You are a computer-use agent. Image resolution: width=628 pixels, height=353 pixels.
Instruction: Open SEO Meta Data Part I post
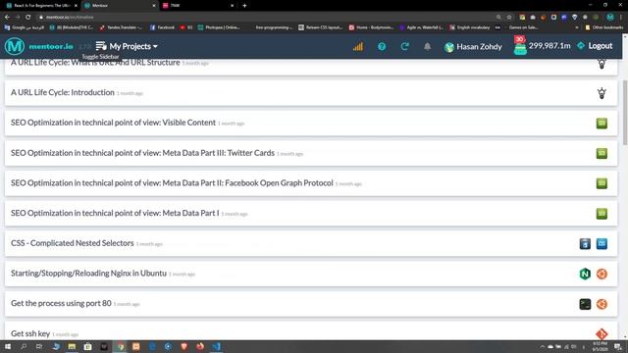coord(115,213)
